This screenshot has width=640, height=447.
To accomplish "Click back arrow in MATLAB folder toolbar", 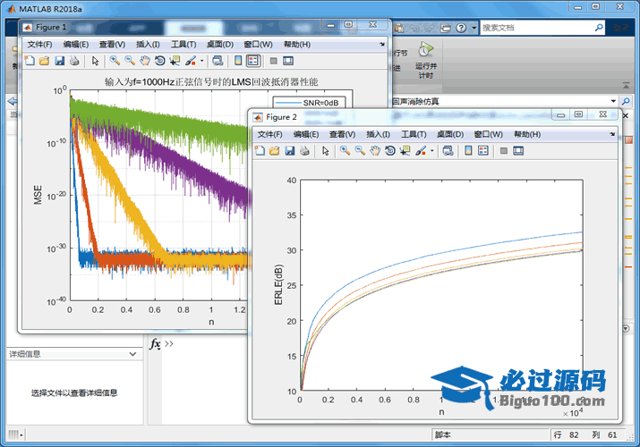I will click(13, 101).
